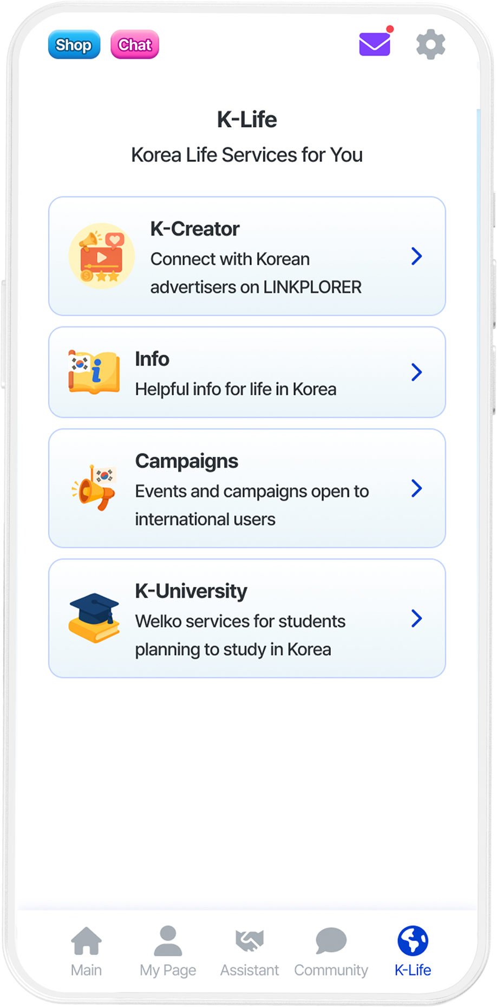Open the K-Creator card title
This screenshot has width=497, height=1007.
195,229
